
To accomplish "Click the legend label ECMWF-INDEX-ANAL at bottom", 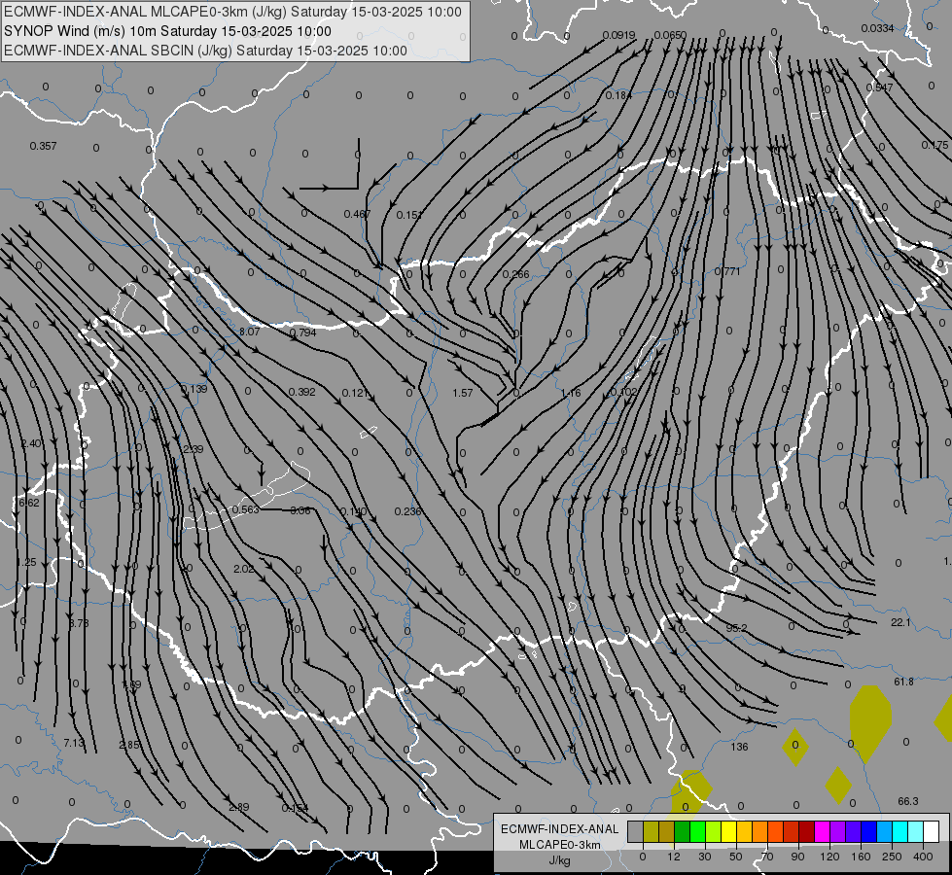I will [x=560, y=829].
